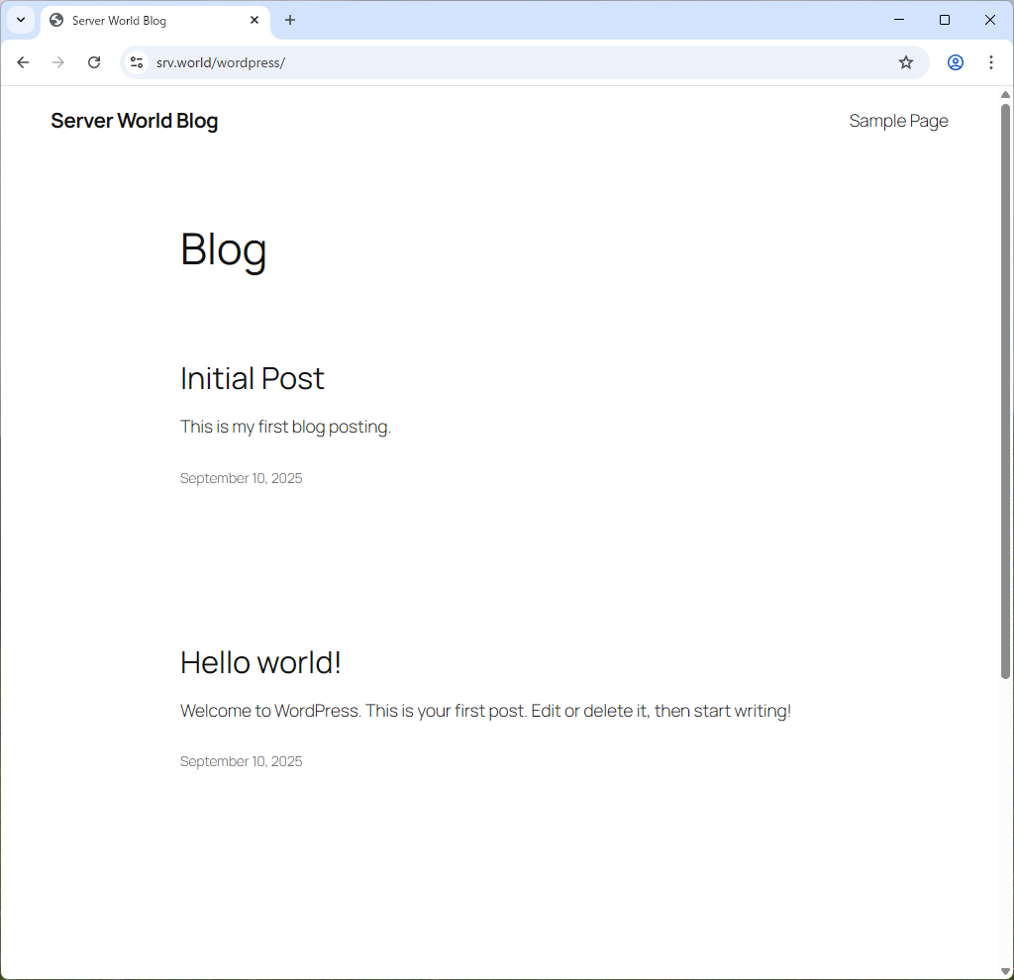1014x980 pixels.
Task: Open the Hello world! post
Action: pos(260,662)
